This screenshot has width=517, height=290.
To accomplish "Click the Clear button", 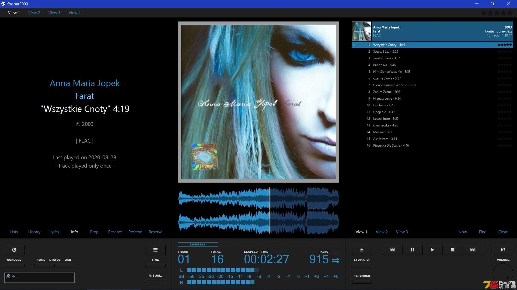I will pyautogui.click(x=503, y=232).
